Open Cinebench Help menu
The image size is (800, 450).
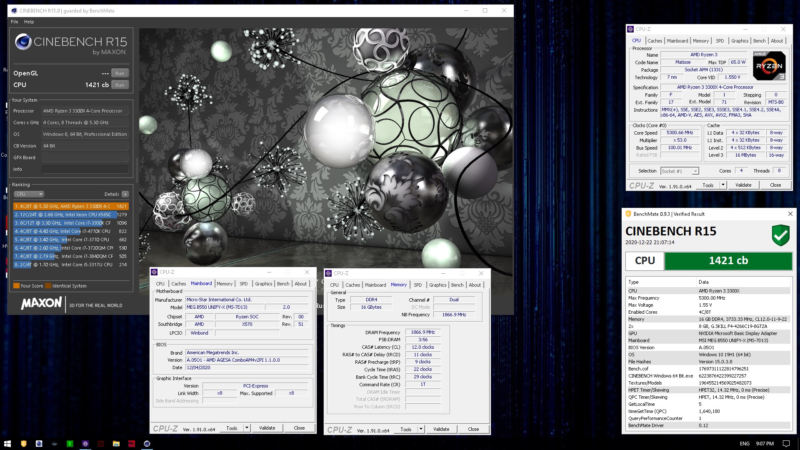(x=29, y=22)
